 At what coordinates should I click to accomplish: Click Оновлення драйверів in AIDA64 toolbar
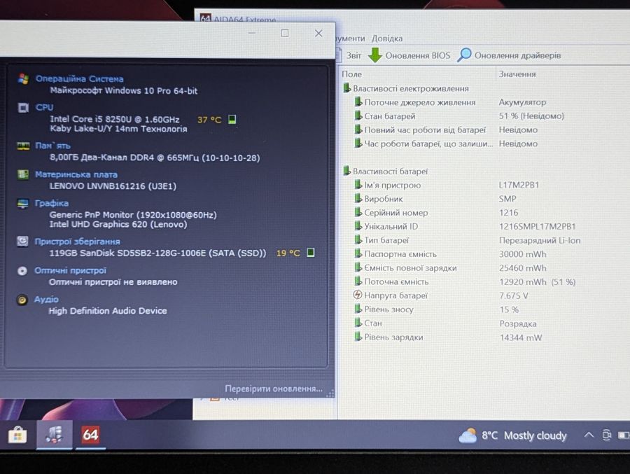[517, 55]
